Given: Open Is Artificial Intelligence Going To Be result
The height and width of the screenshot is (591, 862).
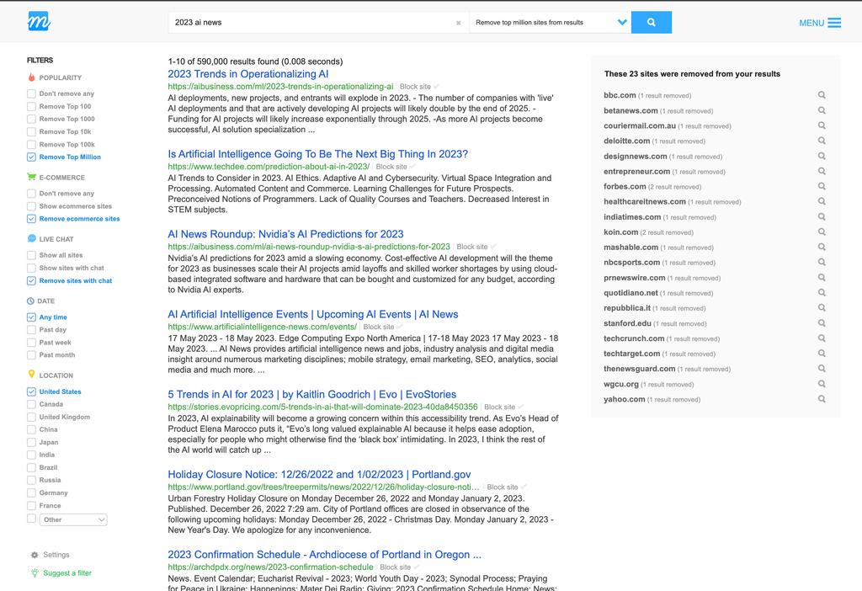Looking at the screenshot, I should pyautogui.click(x=317, y=154).
